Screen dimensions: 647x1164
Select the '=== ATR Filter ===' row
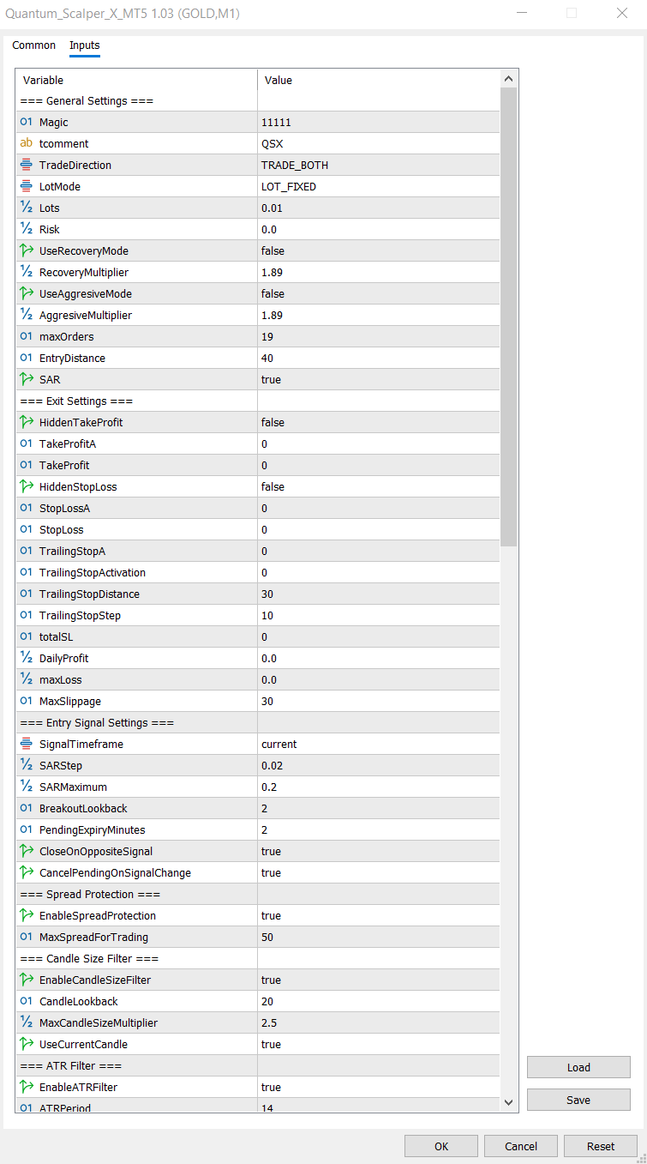point(258,1066)
